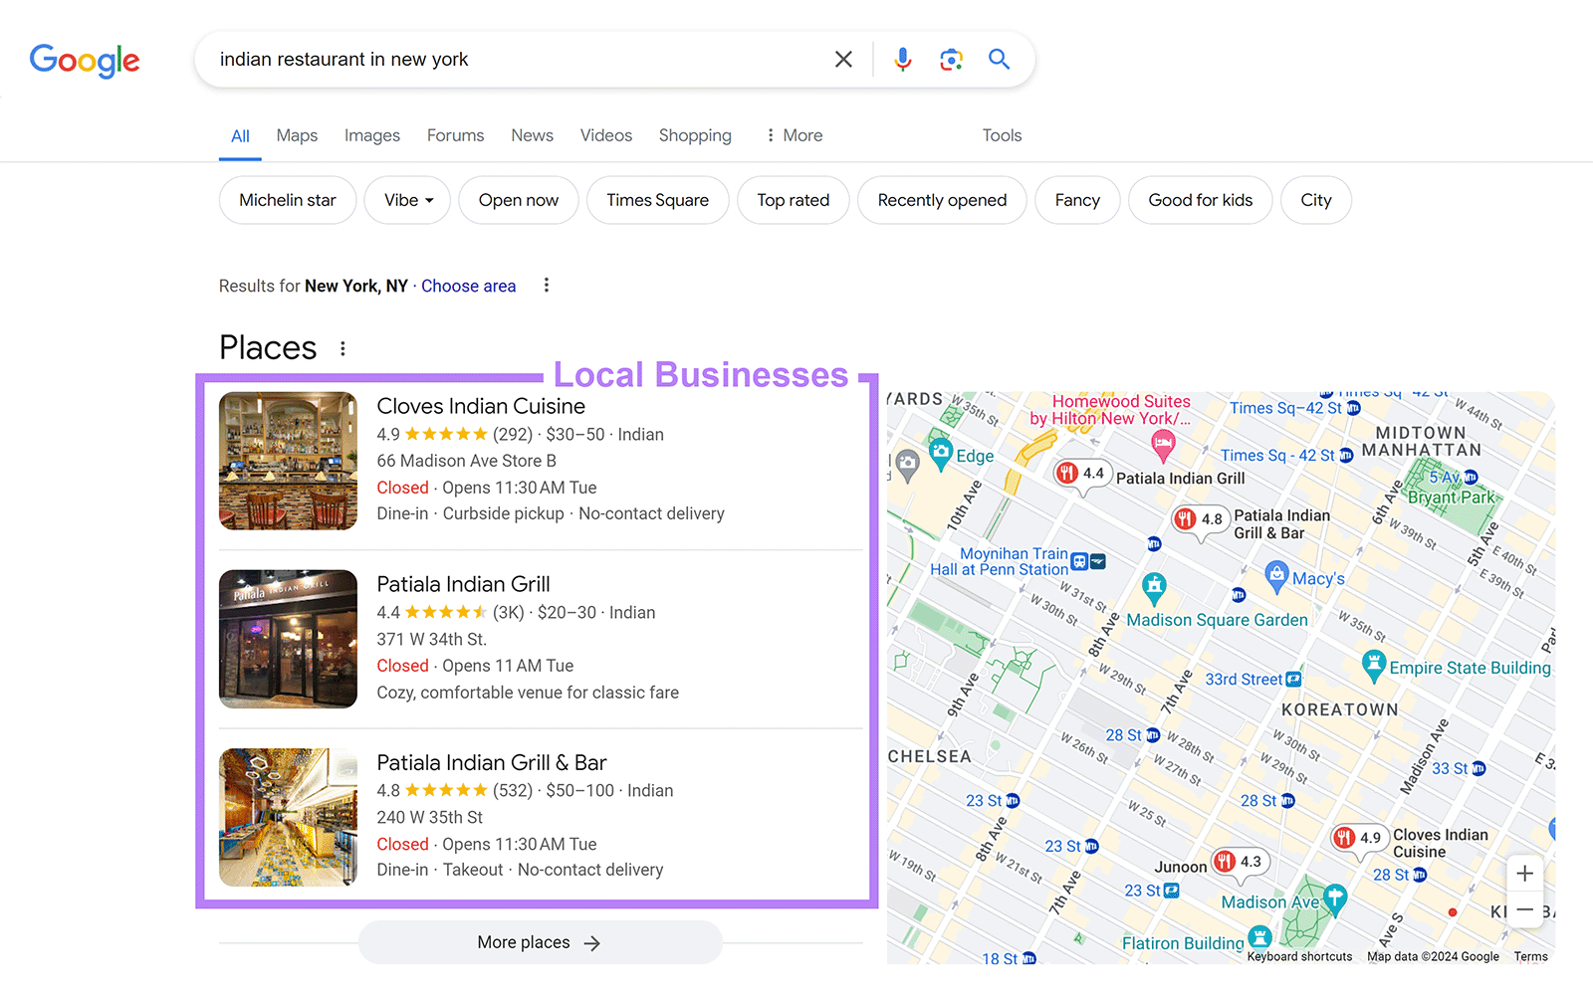Click the 33rd Street station label on map

pos(1244,680)
